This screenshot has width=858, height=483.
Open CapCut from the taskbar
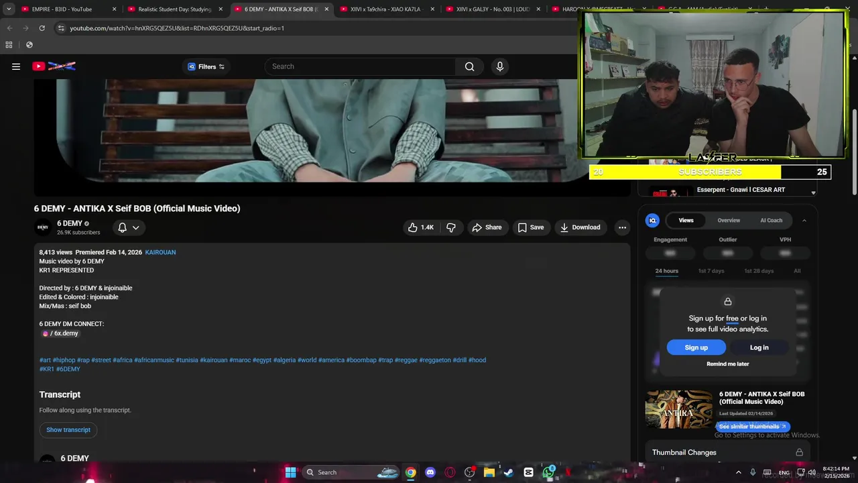pyautogui.click(x=528, y=472)
